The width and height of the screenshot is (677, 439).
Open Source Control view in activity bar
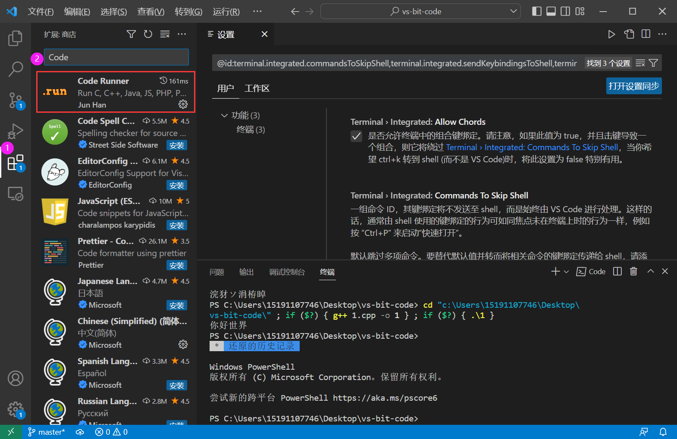coord(16,100)
